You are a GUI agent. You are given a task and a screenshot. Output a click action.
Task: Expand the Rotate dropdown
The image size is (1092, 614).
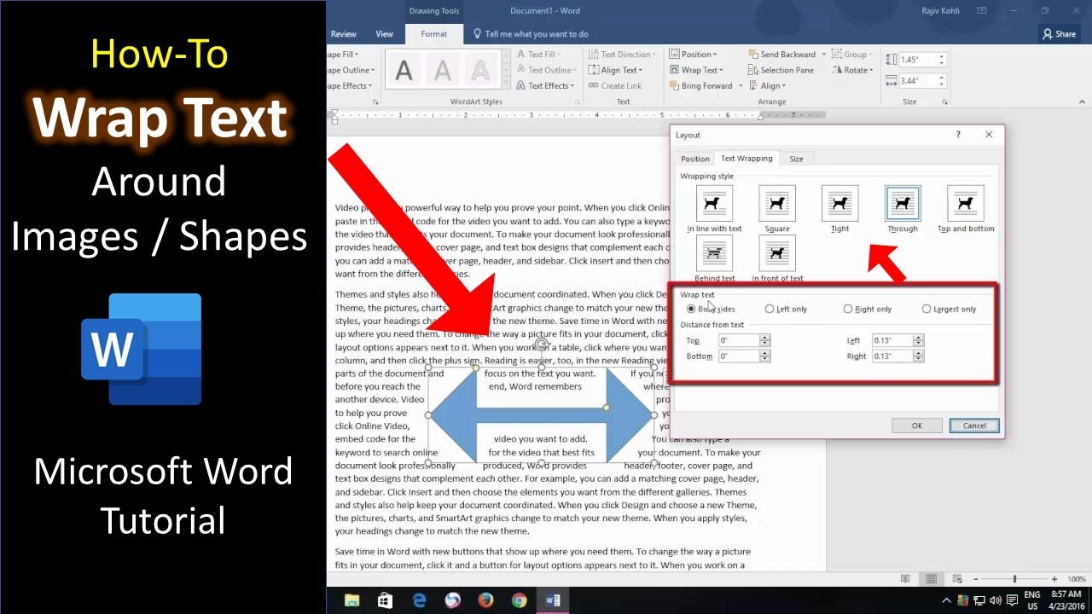(x=853, y=70)
